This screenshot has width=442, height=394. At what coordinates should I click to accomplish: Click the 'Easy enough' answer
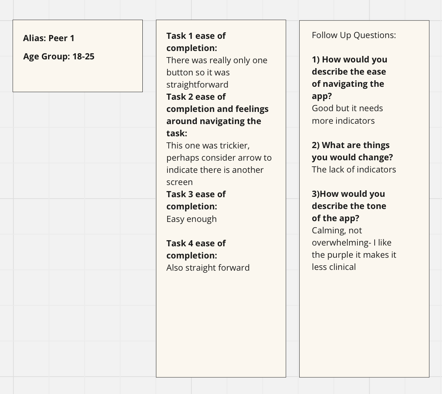point(191,219)
